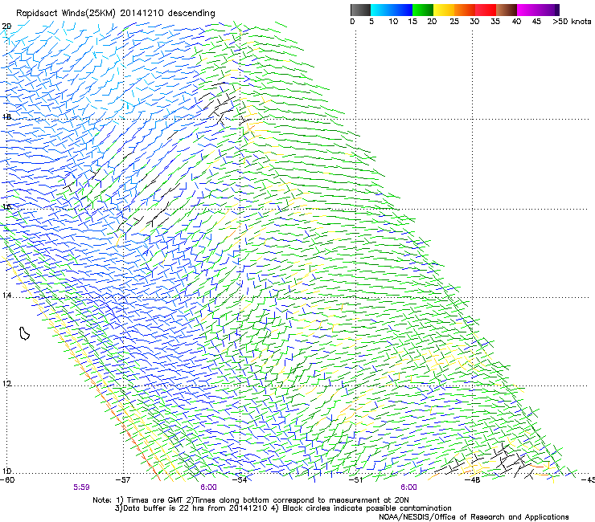
Task: Click the purple '6:00' time label near -51
Action: (408, 487)
